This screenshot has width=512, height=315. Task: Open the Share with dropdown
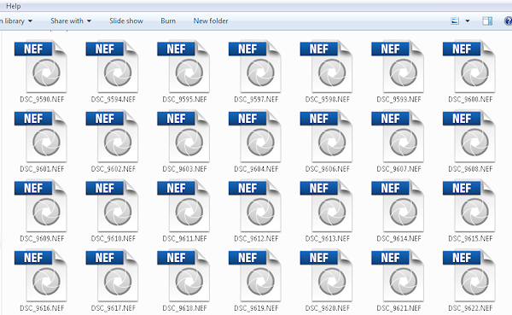tap(71, 20)
